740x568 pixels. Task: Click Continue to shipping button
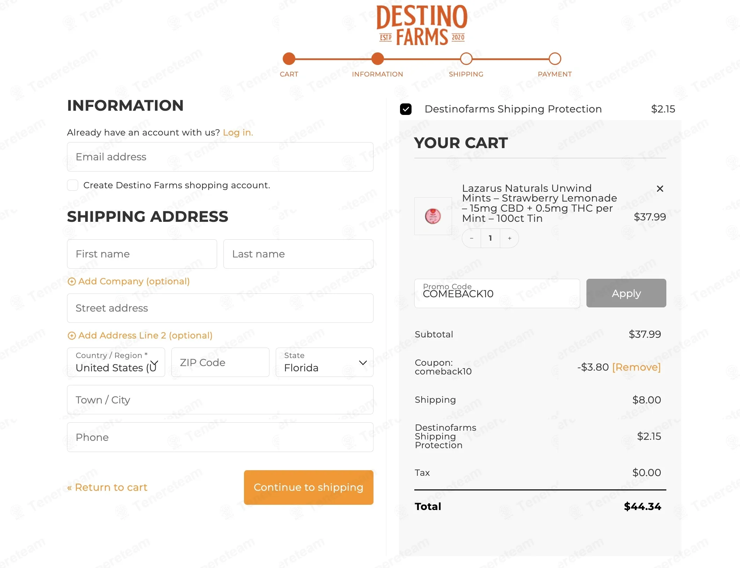(309, 487)
